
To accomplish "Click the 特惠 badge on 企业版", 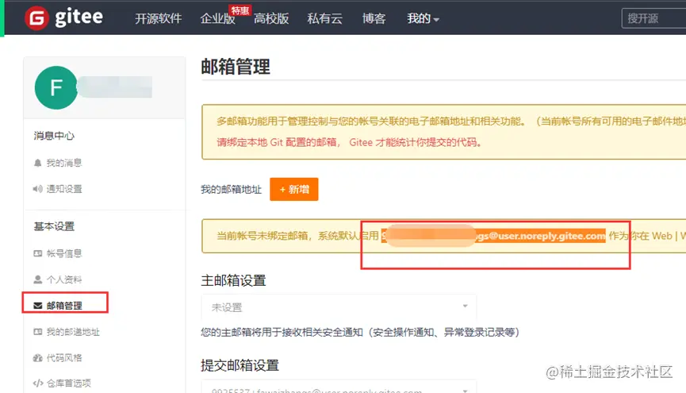I will [x=240, y=10].
